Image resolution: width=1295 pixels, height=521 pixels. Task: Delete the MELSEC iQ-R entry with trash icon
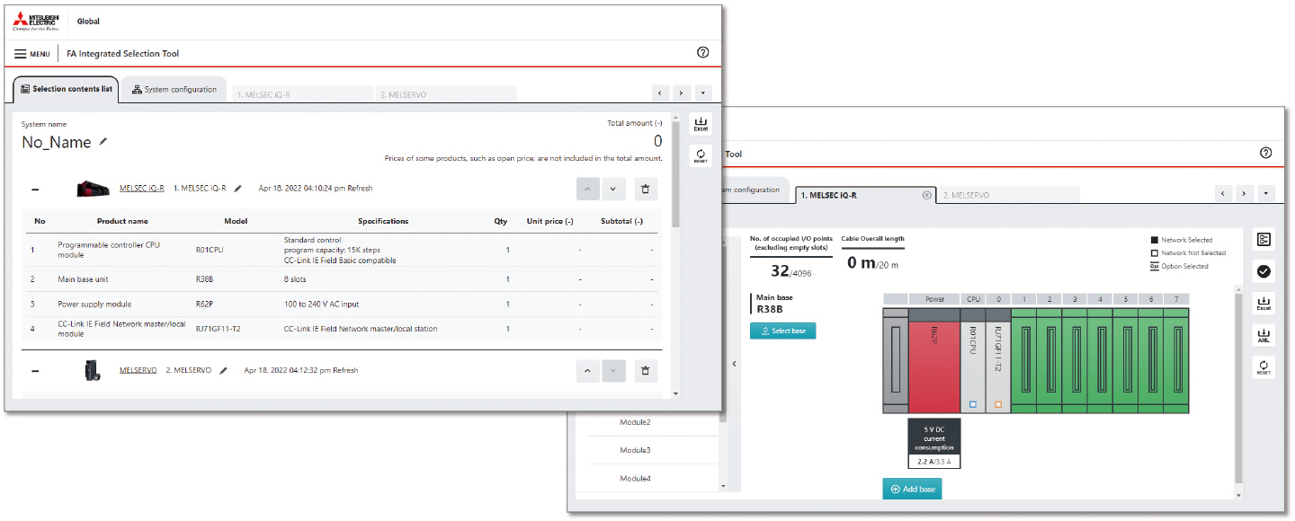point(644,189)
